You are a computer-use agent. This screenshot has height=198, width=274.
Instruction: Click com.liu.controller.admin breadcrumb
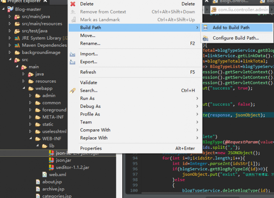[x=243, y=10]
